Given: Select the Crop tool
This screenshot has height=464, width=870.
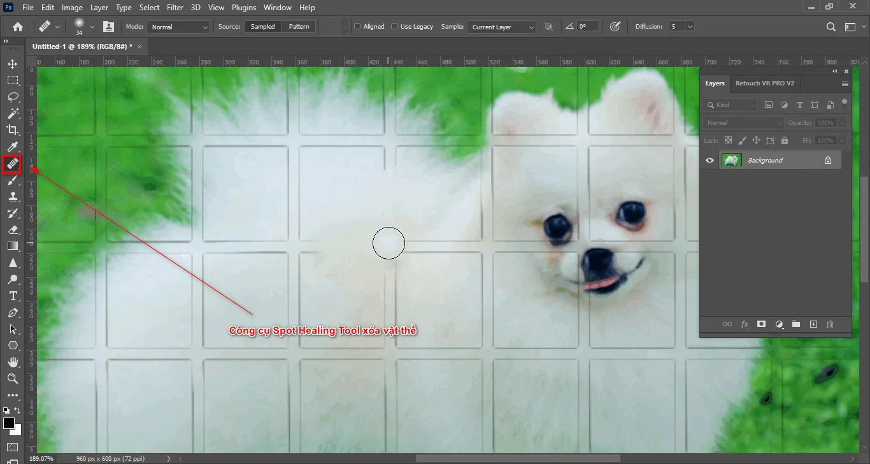Looking at the screenshot, I should [12, 129].
